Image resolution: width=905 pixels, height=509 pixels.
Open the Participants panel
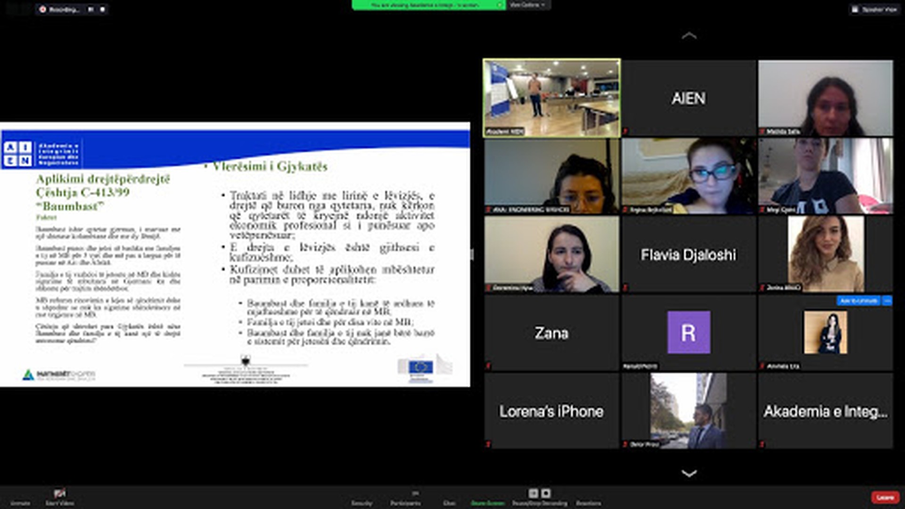[x=406, y=498]
